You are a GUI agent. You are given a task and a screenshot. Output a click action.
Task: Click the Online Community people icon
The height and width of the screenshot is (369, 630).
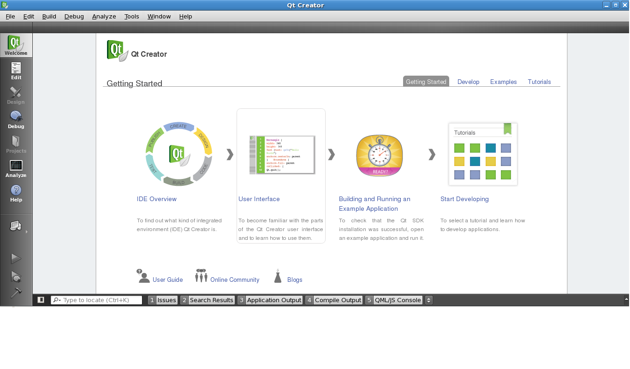(201, 275)
